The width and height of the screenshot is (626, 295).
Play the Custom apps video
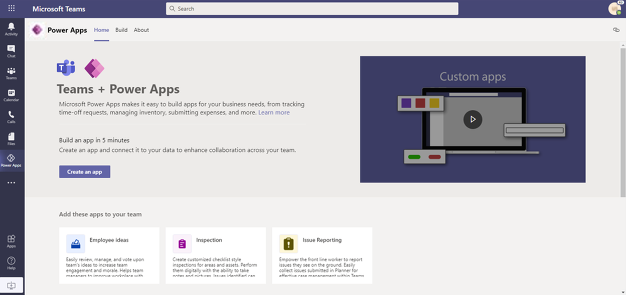(x=472, y=119)
